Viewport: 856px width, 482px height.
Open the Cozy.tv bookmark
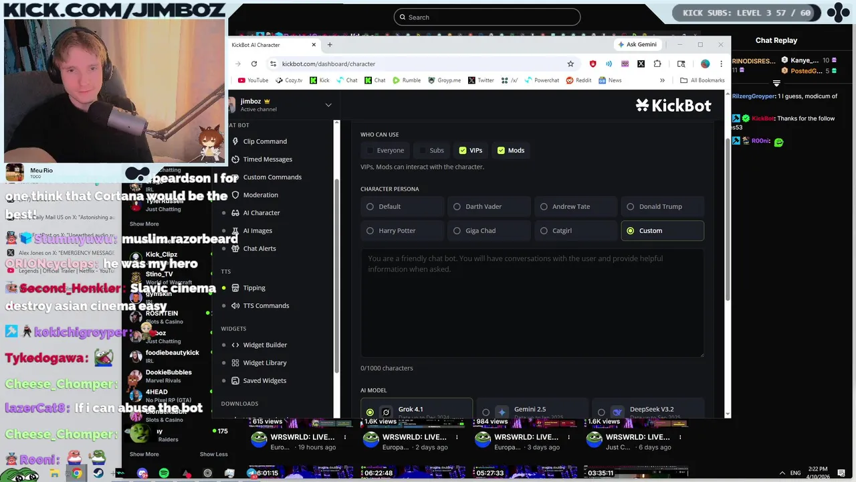[x=288, y=80]
